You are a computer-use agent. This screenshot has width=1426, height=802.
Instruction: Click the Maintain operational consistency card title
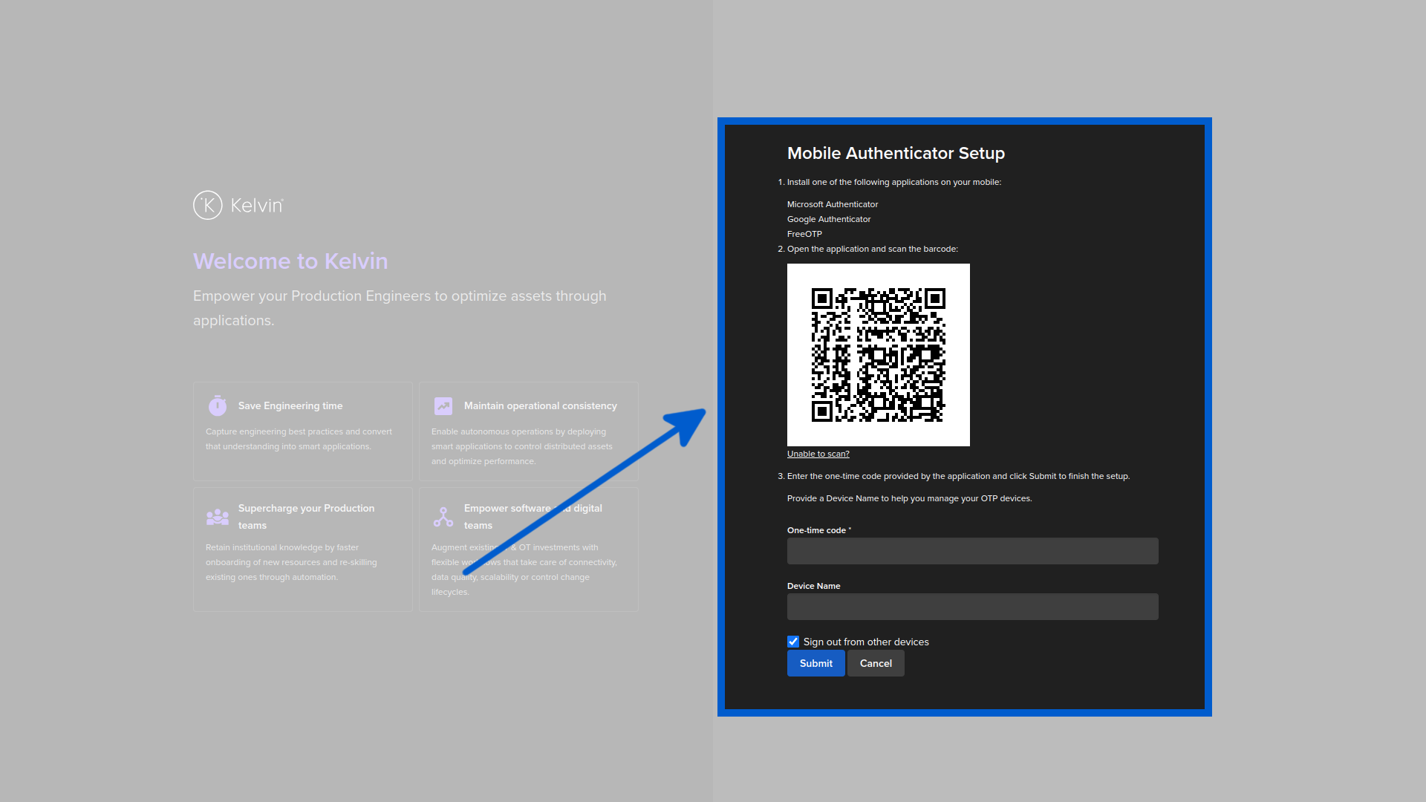[x=540, y=405]
